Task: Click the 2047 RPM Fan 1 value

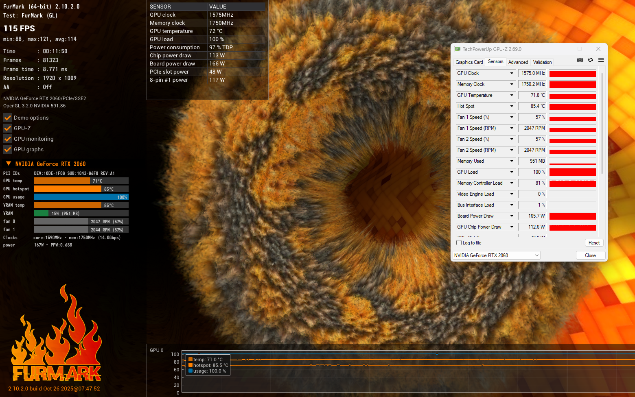Action: (x=532, y=128)
